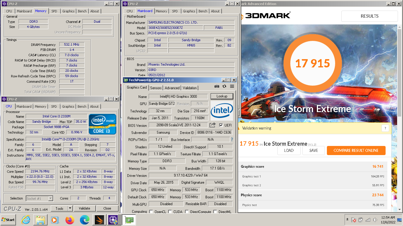The width and height of the screenshot is (403, 226).
Task: Open the GPU-Z hamburger menu
Action: pos(232,86)
